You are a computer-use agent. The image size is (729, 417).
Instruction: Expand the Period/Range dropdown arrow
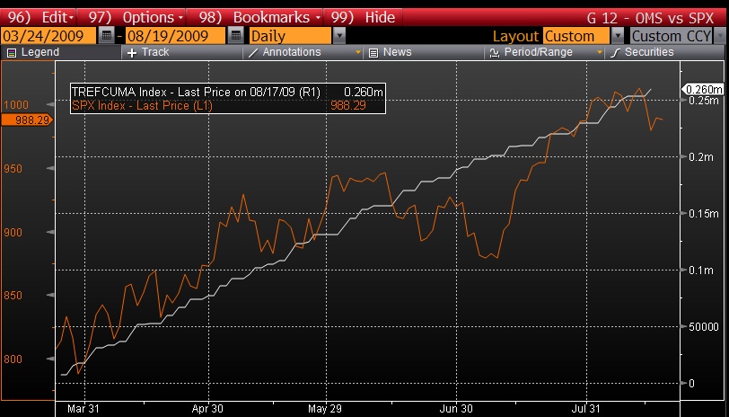[x=600, y=52]
